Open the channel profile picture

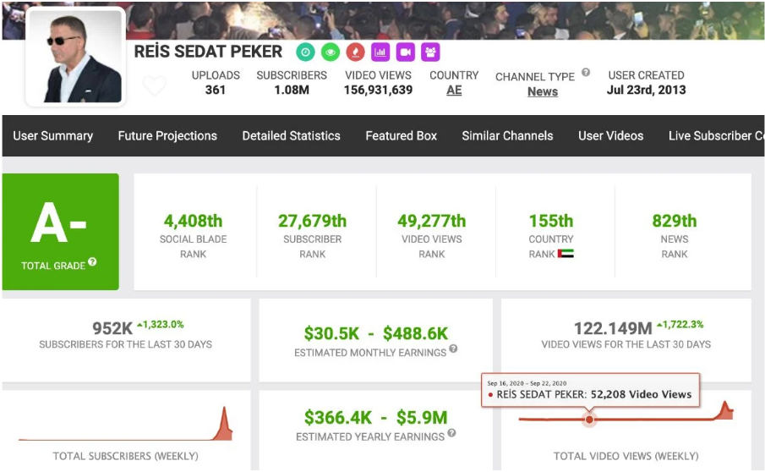(x=76, y=57)
